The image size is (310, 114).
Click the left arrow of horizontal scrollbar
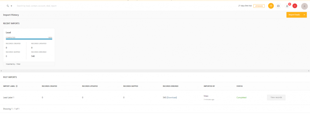[1, 71]
